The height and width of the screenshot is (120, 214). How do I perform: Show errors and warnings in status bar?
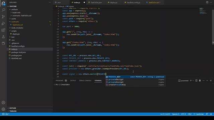click(6, 114)
